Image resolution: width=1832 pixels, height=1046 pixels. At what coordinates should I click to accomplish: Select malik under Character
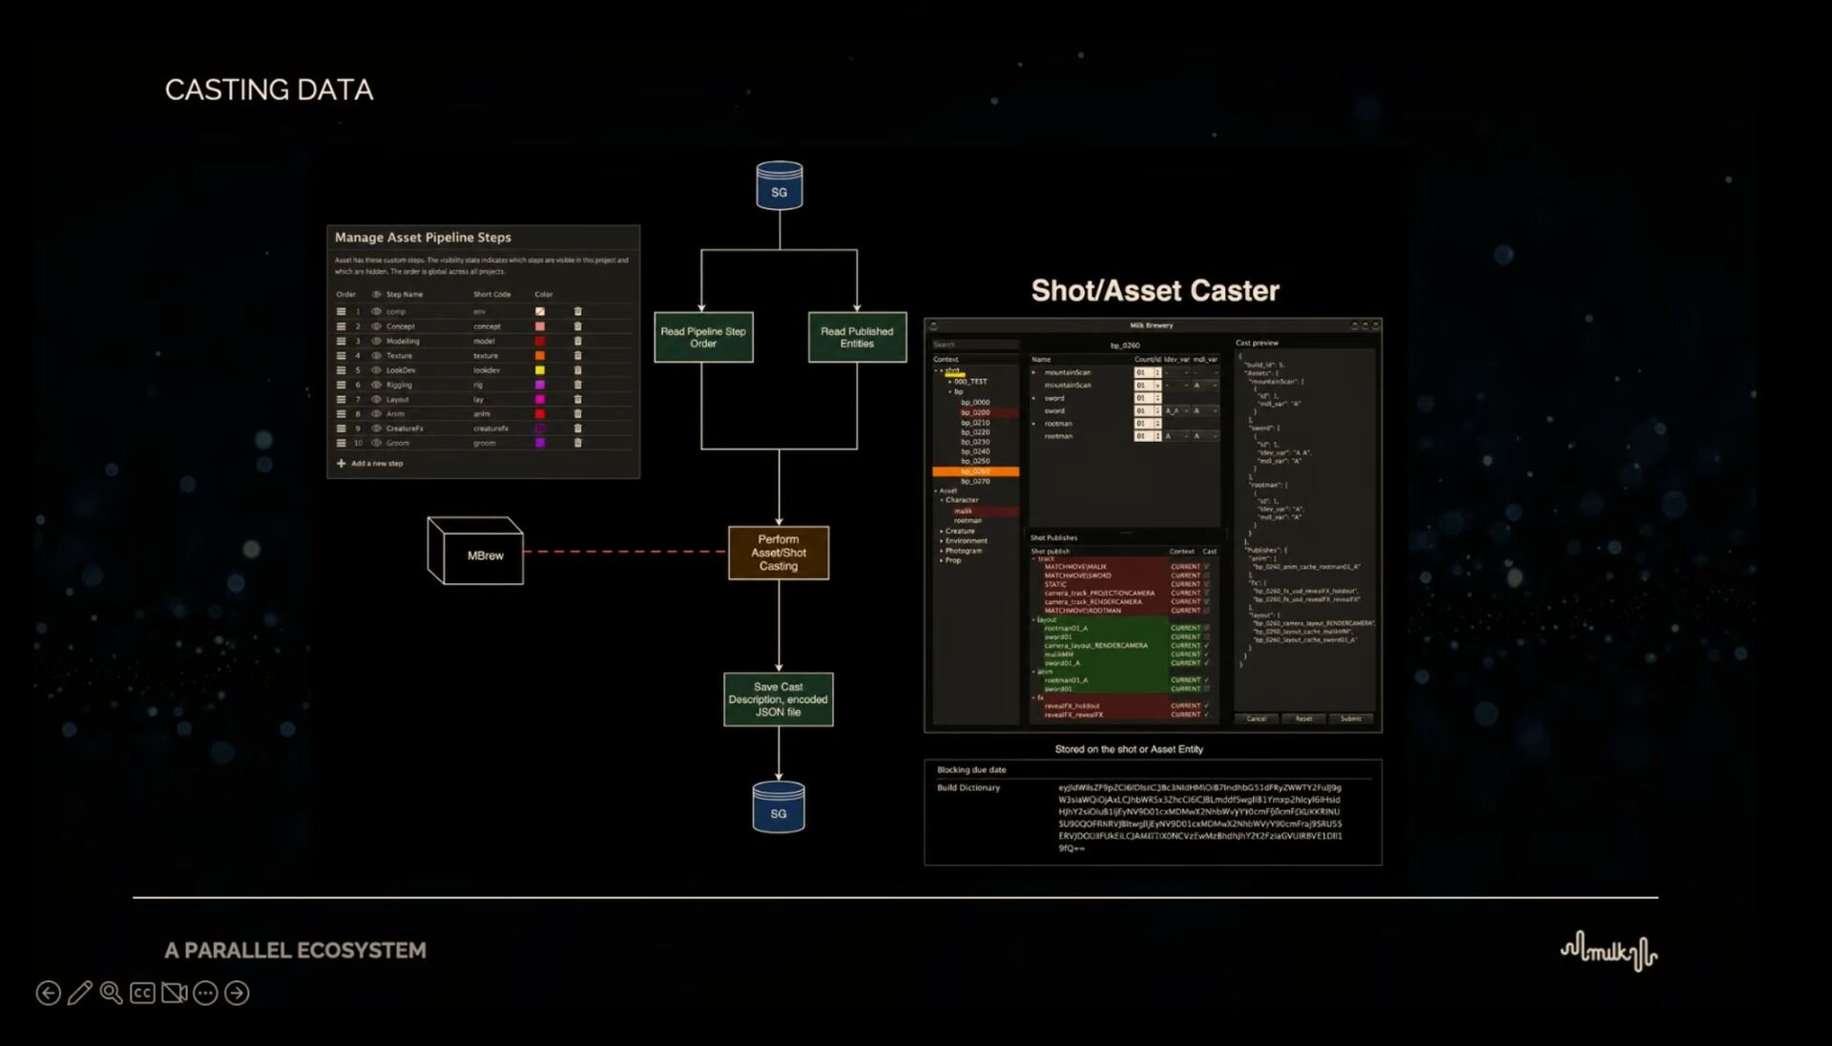(x=963, y=511)
